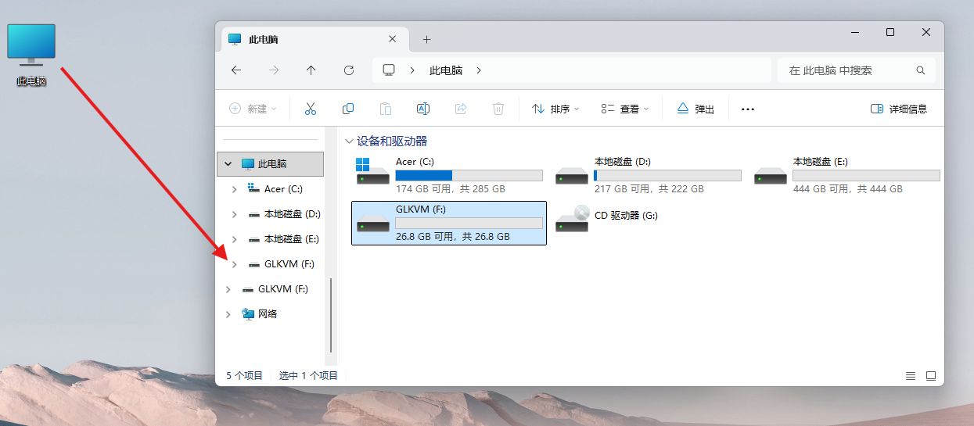Go back with the back arrow
This screenshot has width=974, height=426.
(236, 70)
